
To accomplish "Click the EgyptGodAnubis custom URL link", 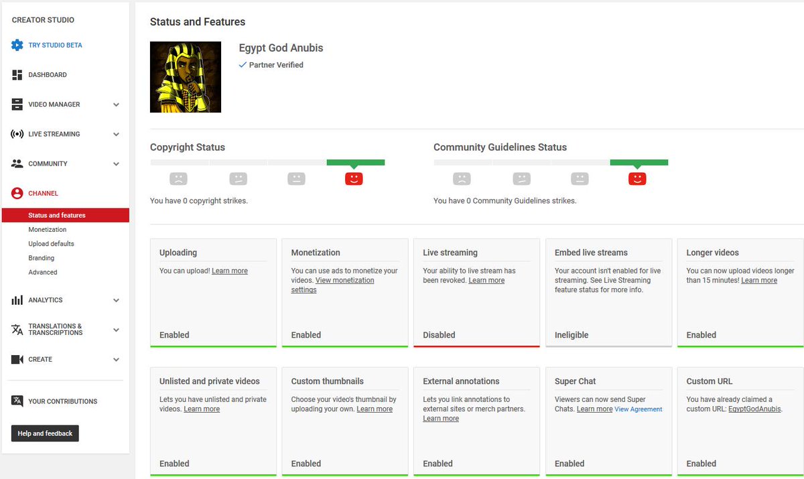I will click(x=754, y=409).
